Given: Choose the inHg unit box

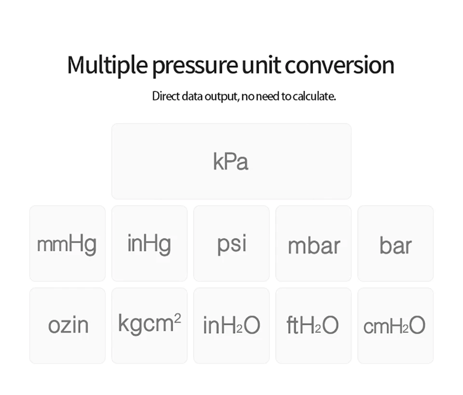Looking at the screenshot, I should [150, 244].
